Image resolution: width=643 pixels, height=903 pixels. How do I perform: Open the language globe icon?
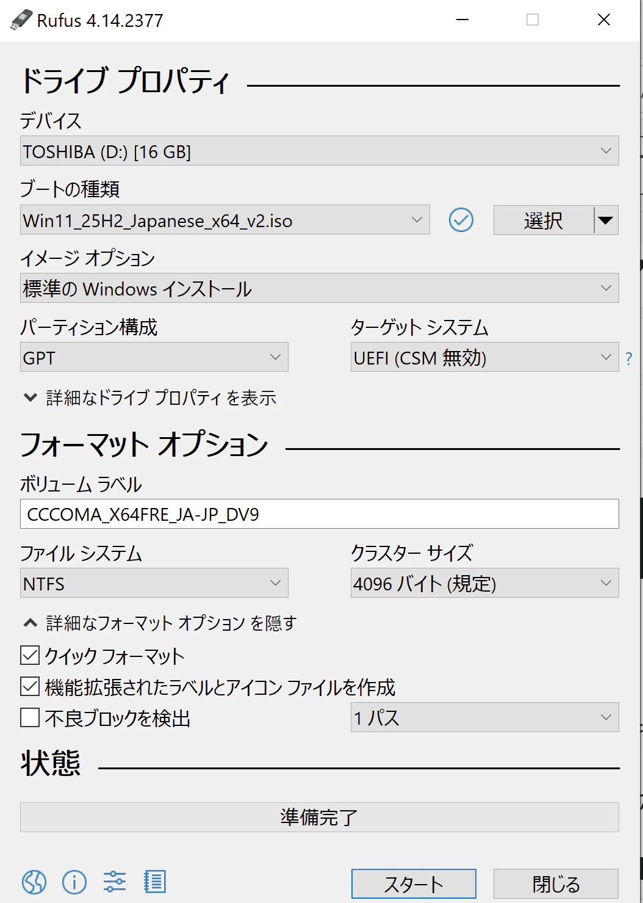pos(34,882)
